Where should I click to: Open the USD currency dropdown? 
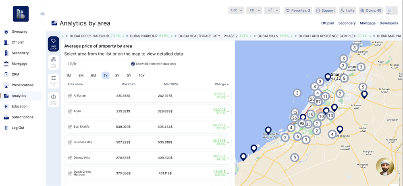[236, 10]
